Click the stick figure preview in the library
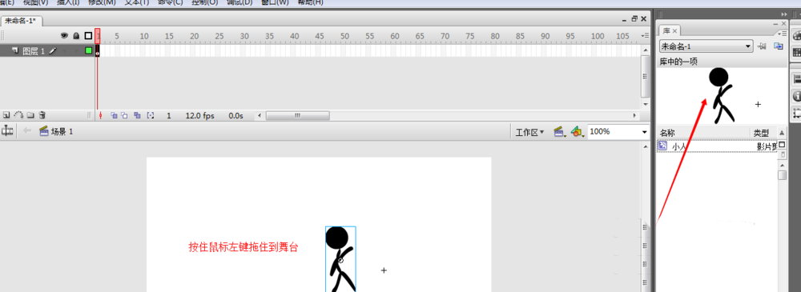Screen dimensions: 801x292 (722, 95)
